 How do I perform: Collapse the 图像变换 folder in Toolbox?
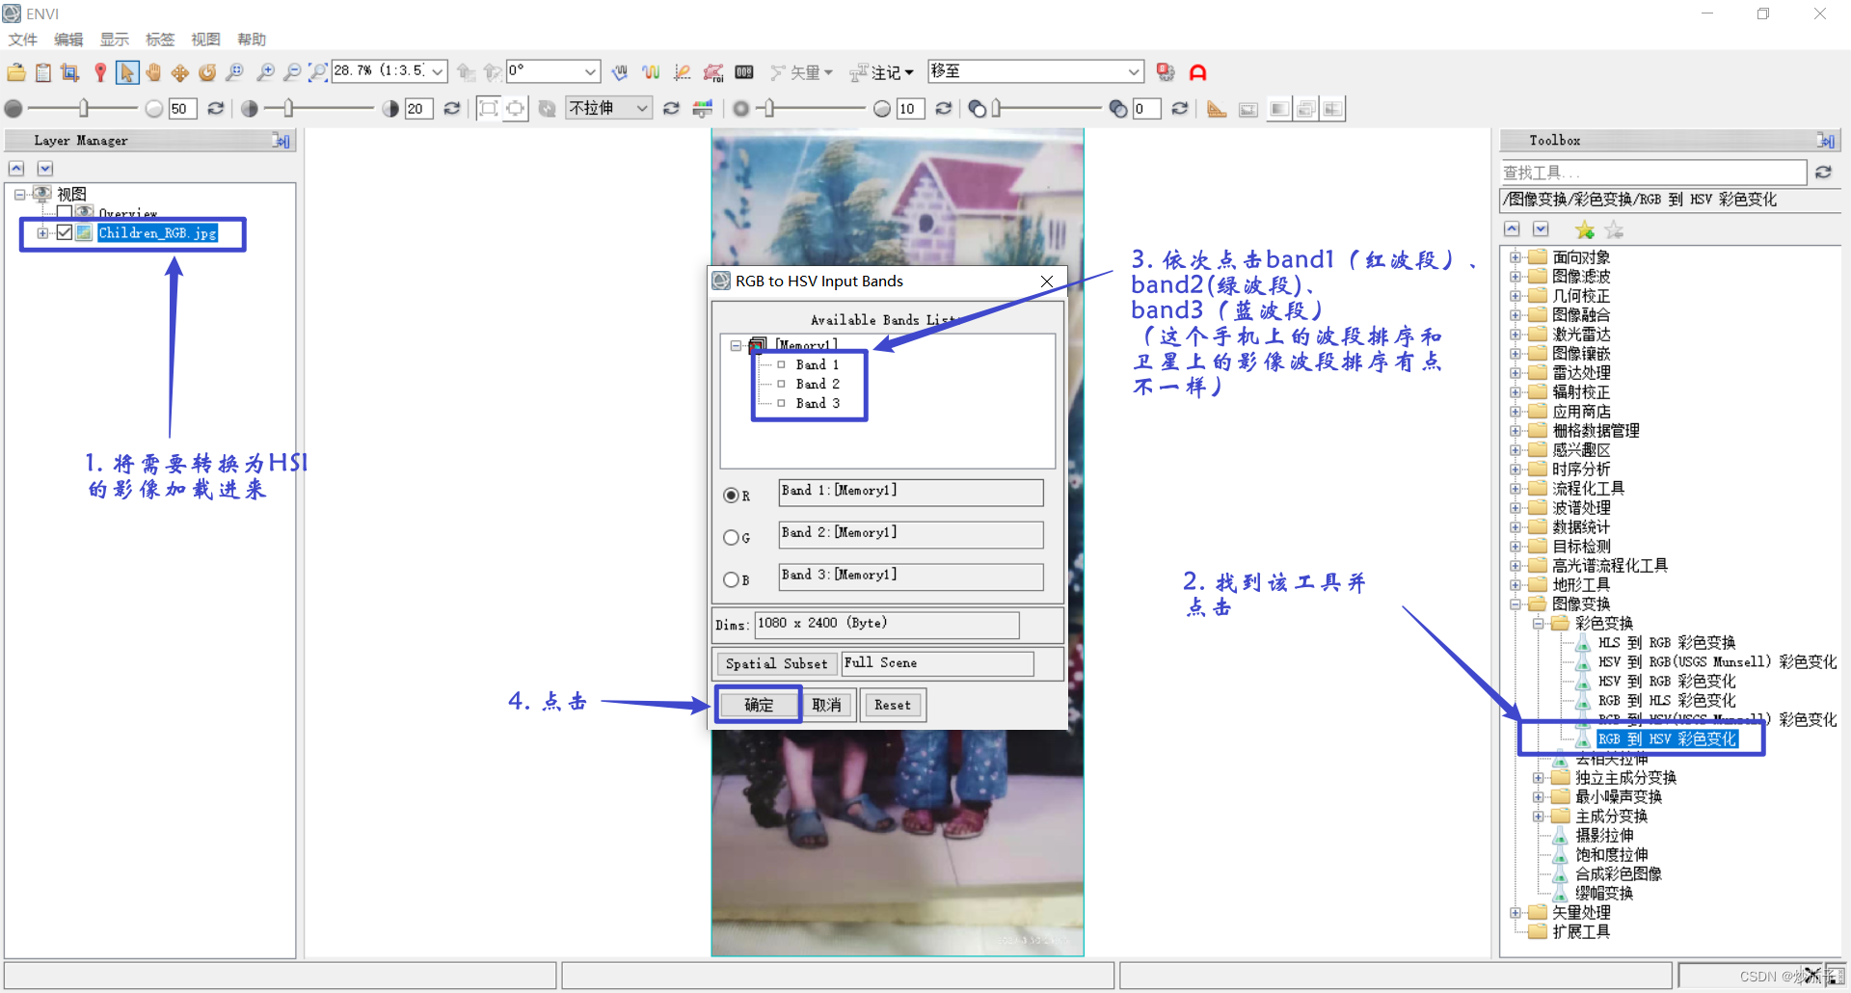1516,604
